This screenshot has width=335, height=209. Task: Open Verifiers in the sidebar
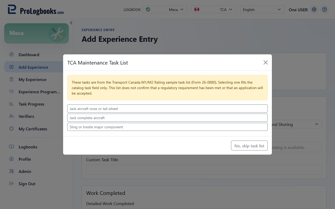coord(37,116)
